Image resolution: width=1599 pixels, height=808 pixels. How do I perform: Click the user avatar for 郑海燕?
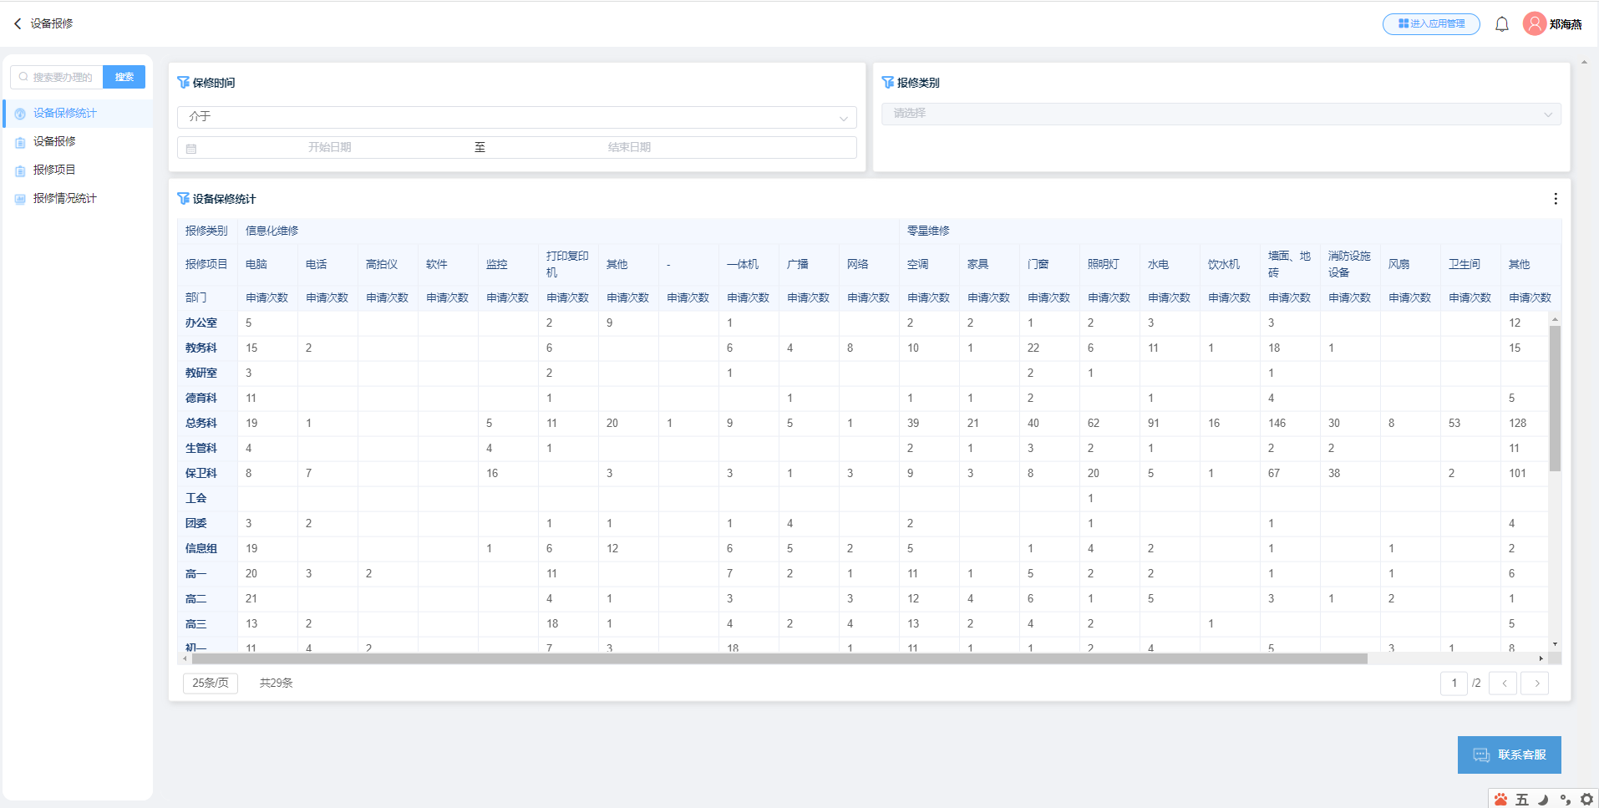1534,23
